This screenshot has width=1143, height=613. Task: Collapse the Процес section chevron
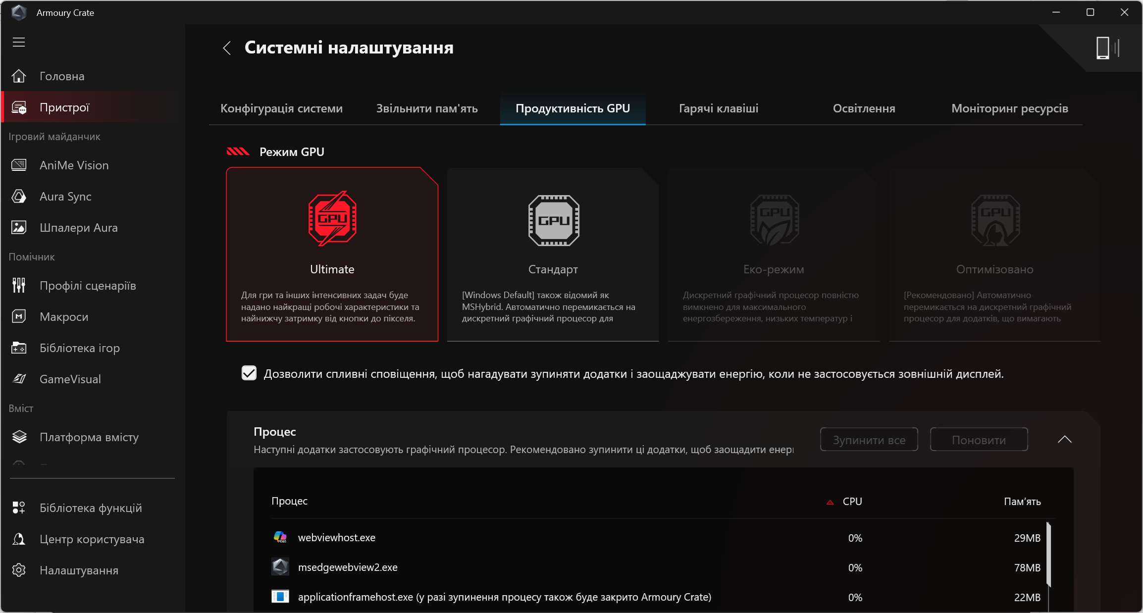(x=1064, y=439)
